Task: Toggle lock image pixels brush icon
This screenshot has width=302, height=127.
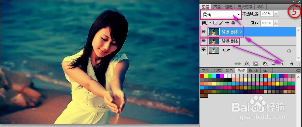Action: tap(221, 23)
